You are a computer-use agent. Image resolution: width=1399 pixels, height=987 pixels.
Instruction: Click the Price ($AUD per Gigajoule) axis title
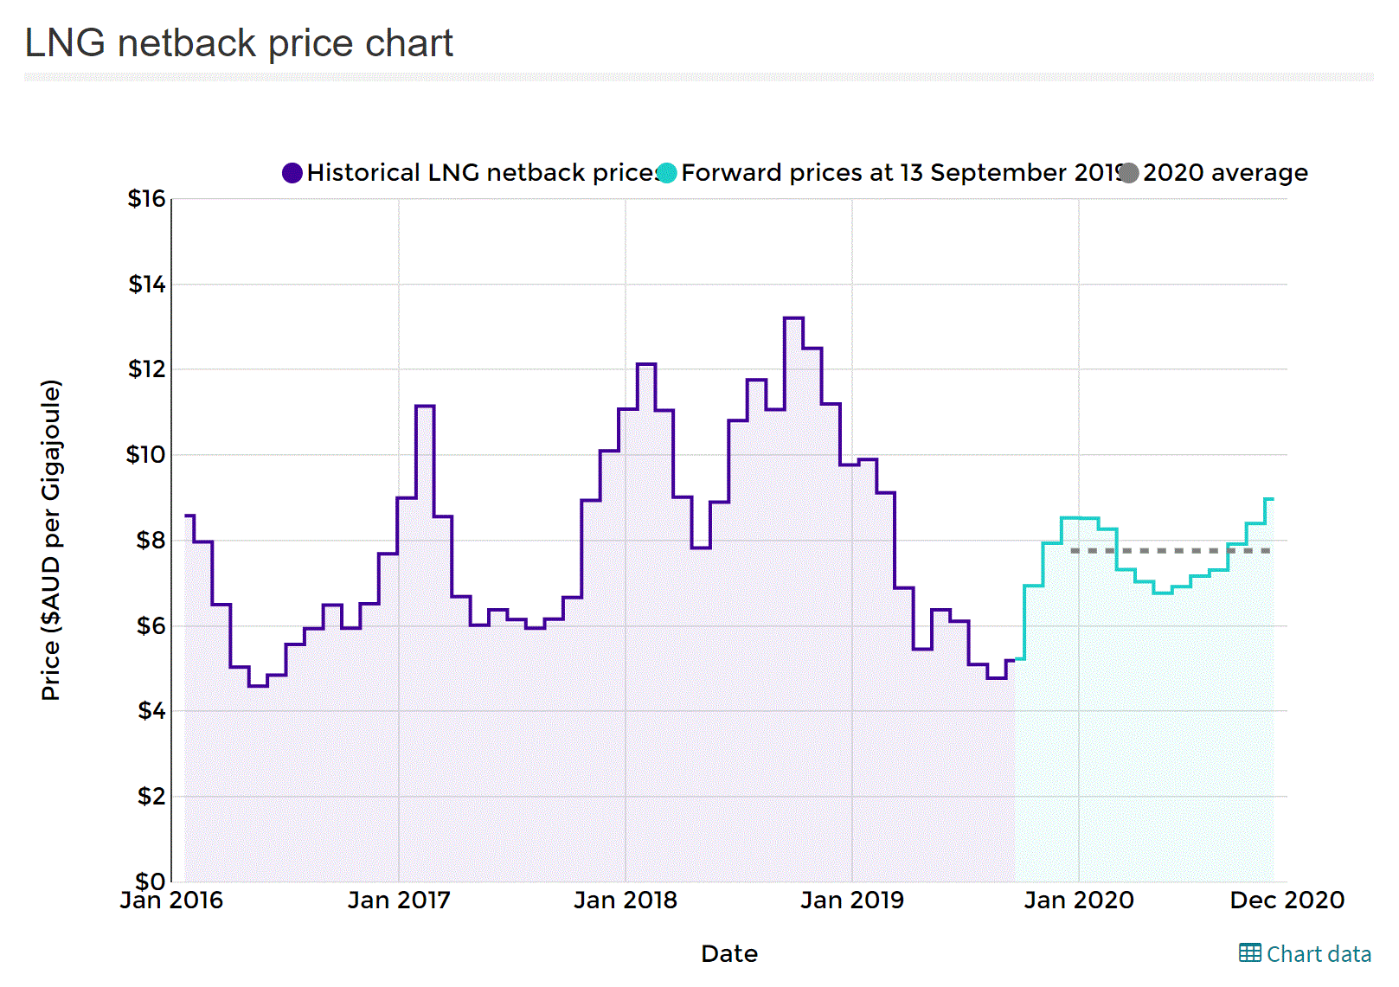51,540
